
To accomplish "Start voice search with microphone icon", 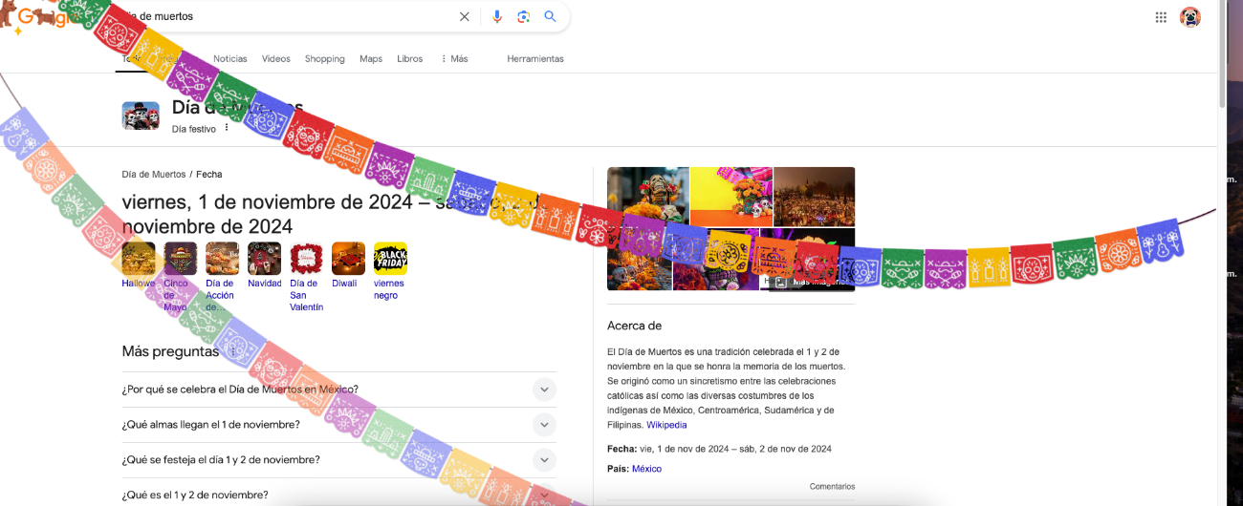I will pyautogui.click(x=497, y=16).
